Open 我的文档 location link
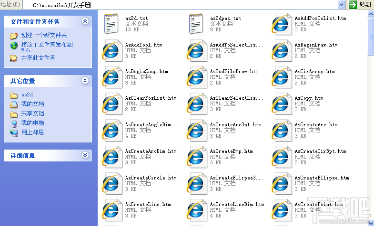 [32, 104]
